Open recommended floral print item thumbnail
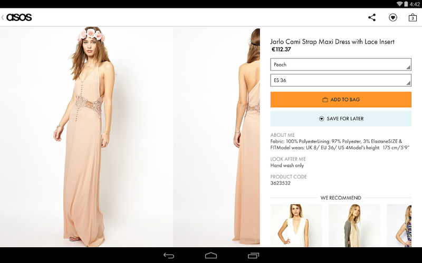 tap(399, 226)
